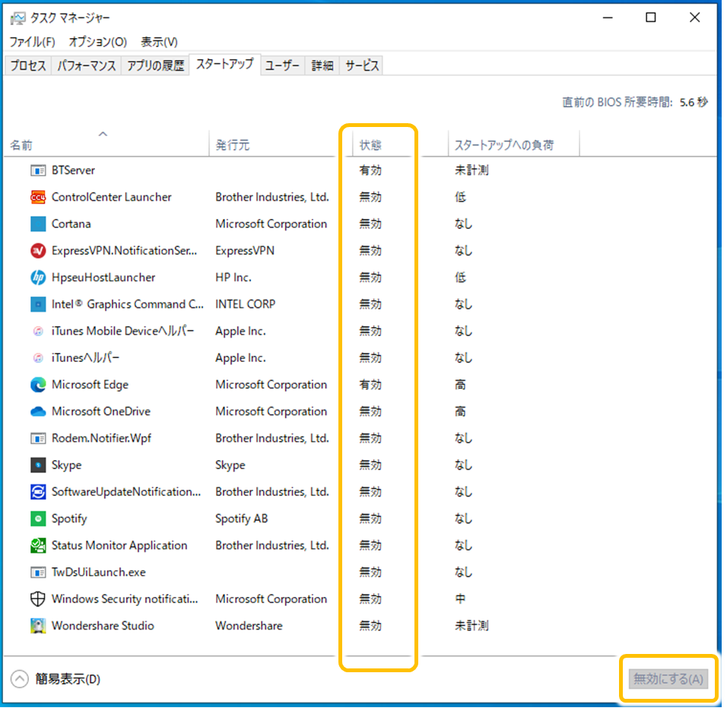Select the Status Monitor Application icon
Image resolution: width=727 pixels, height=711 pixels.
(38, 547)
